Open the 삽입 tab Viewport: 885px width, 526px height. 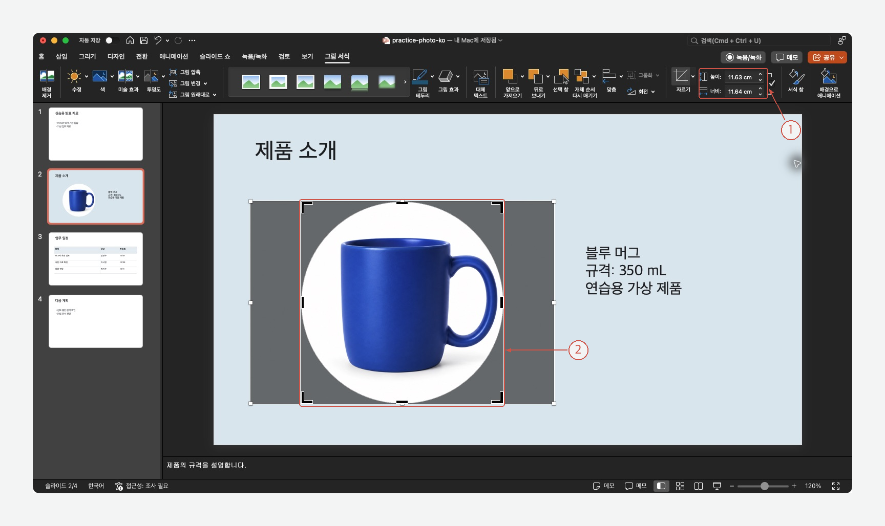pyautogui.click(x=61, y=56)
